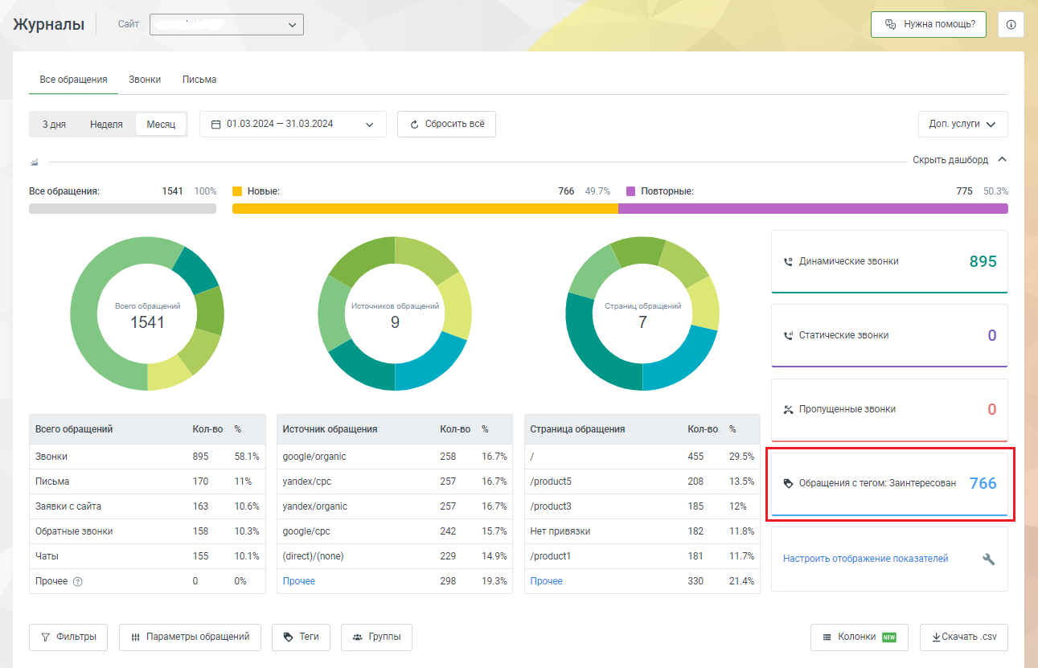1038x668 pixels.
Task: Click the download icon in Скачать .csv
Action: click(936, 637)
